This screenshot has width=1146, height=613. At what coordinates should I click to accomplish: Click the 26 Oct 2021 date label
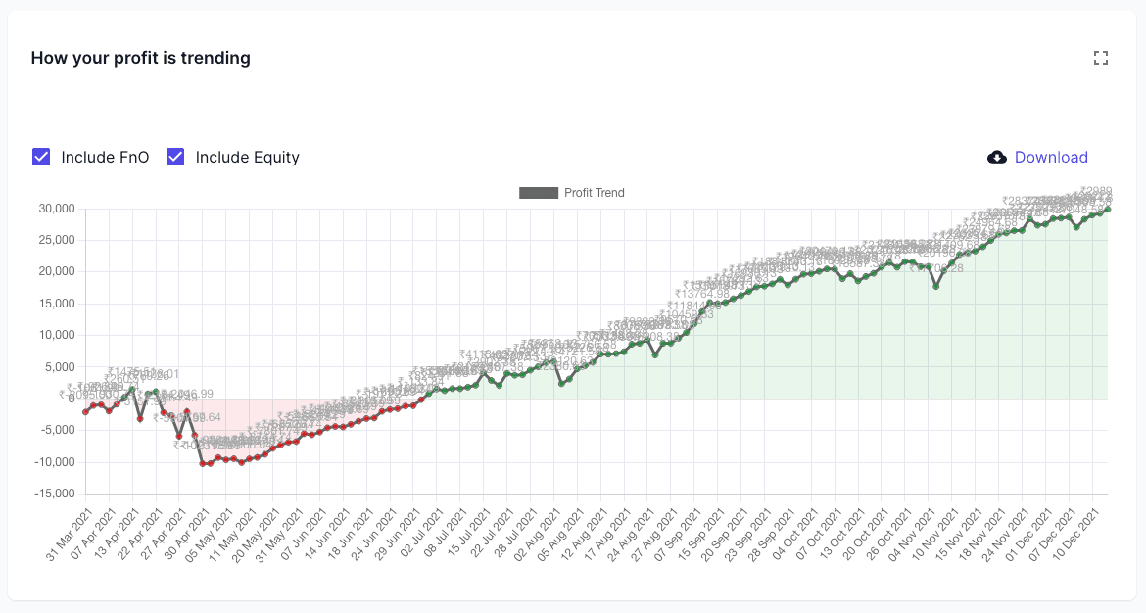[886, 536]
